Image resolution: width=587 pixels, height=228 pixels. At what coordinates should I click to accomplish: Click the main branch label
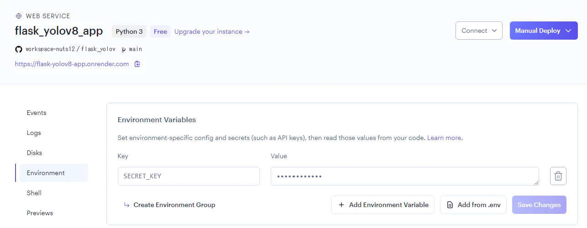(x=136, y=49)
